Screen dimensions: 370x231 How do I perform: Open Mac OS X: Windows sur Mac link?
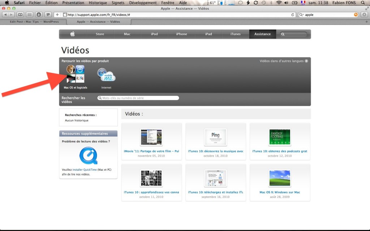pyautogui.click(x=280, y=192)
